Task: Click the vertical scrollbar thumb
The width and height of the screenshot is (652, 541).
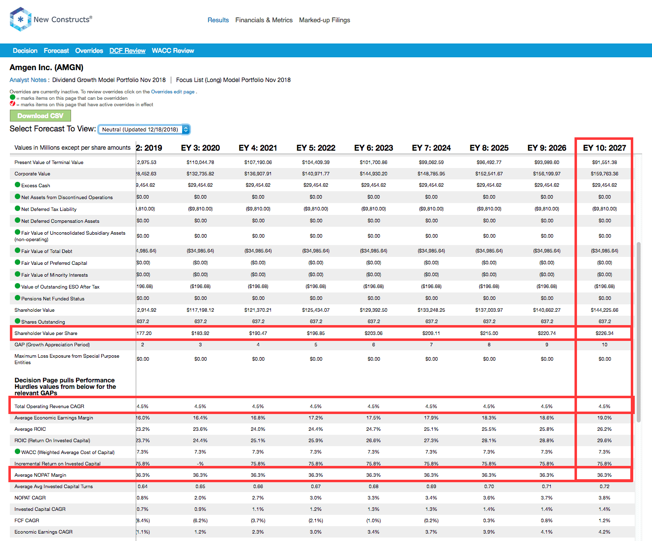Action: point(639,332)
